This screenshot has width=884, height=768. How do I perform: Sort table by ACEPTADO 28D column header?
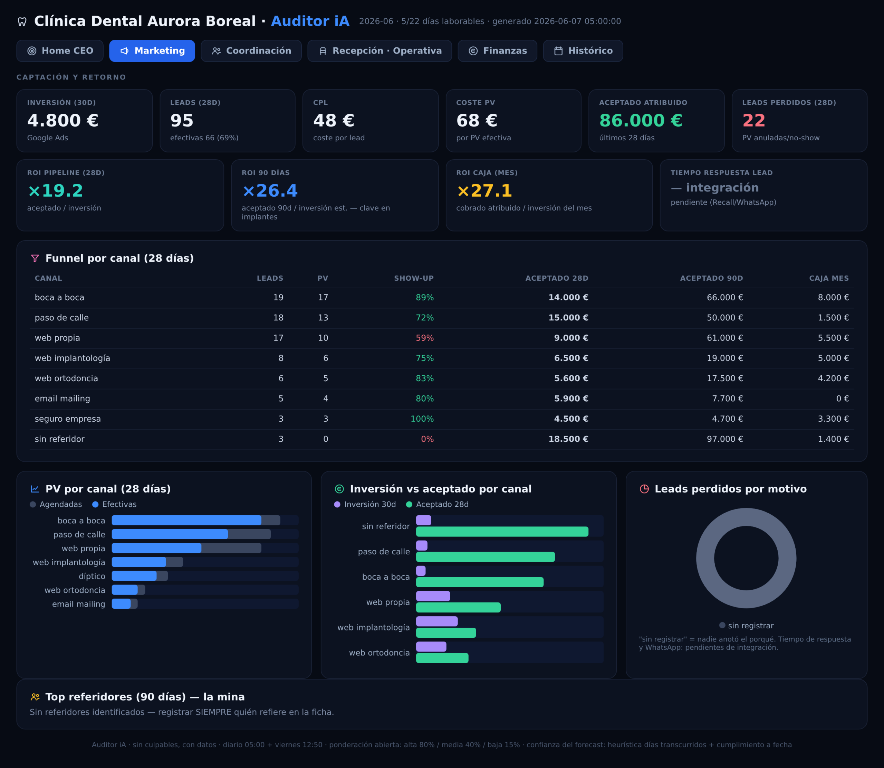pyautogui.click(x=557, y=278)
